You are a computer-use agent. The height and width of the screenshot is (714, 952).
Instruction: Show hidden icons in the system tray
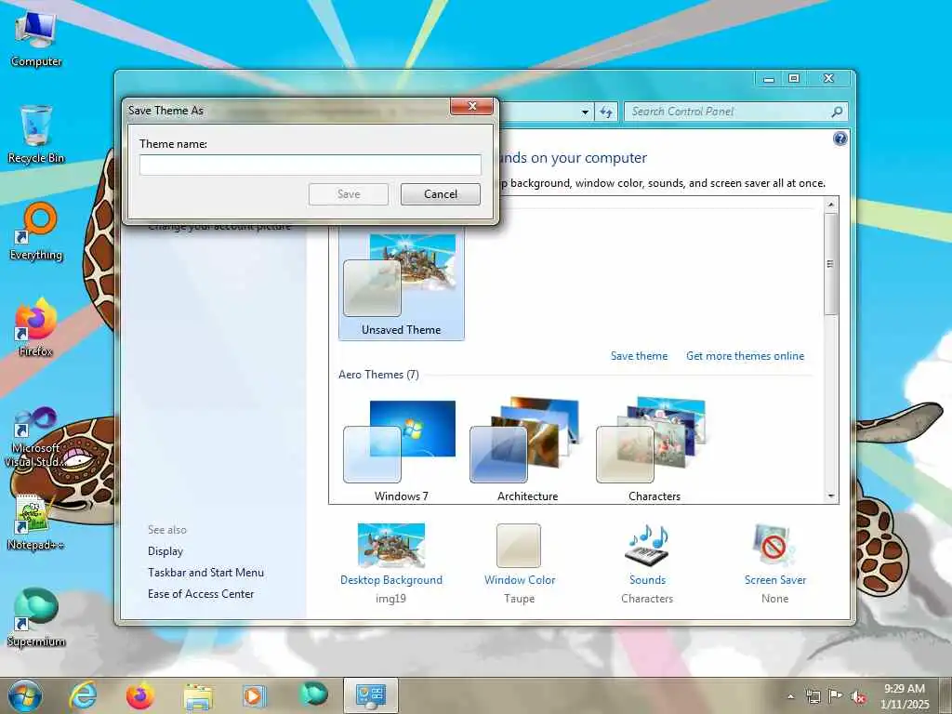[790, 696]
